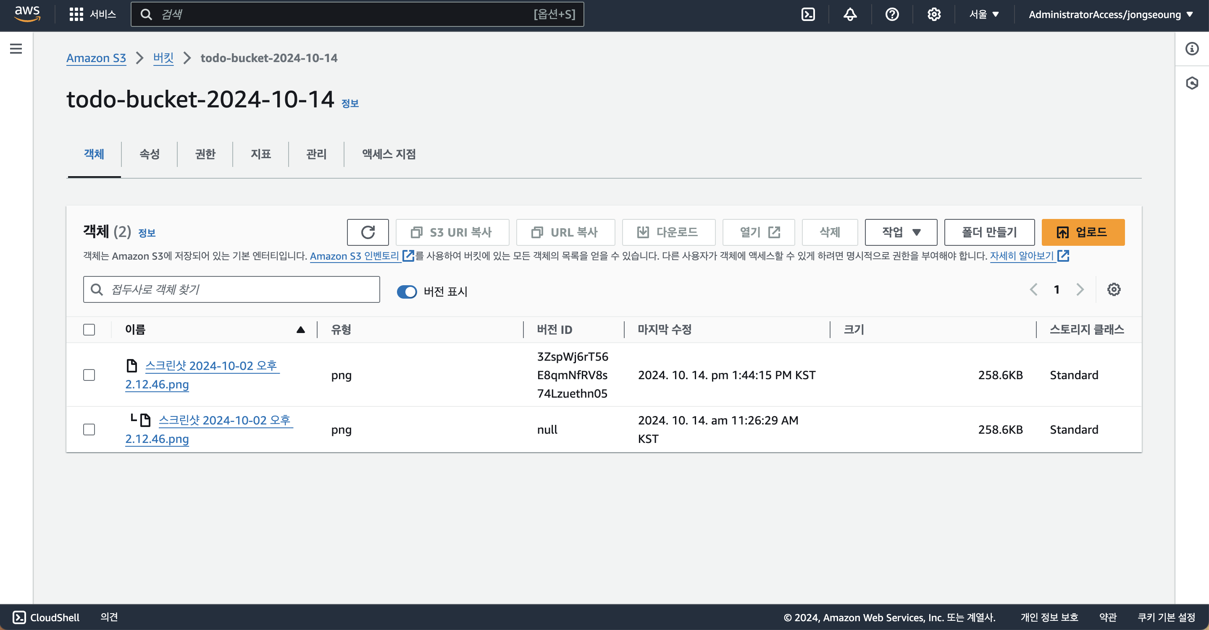1209x630 pixels.
Task: Open CloudShell icon in top navigation bar
Action: pos(808,15)
